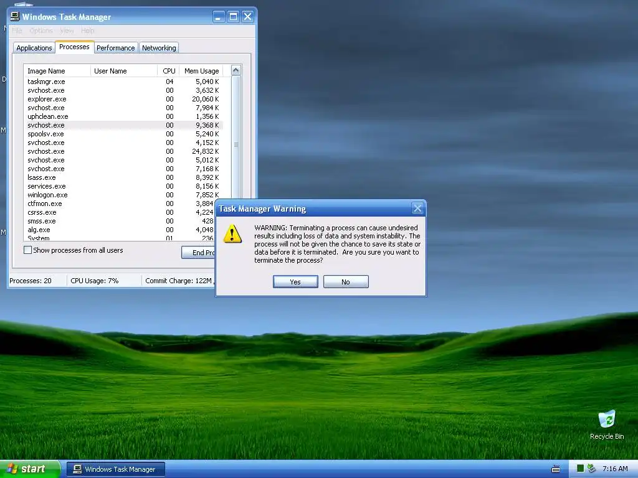Click the Processes: 20 status entry

click(31, 281)
